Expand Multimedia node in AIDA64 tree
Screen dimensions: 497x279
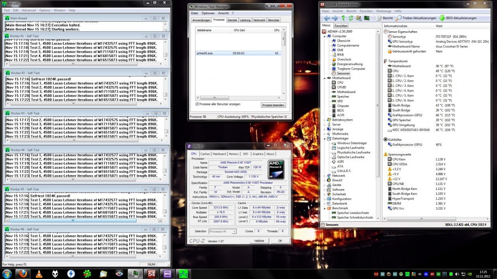[x=325, y=134]
